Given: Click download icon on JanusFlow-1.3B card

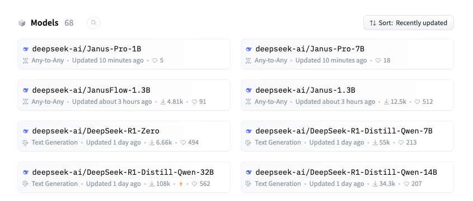Looking at the screenshot, I should [x=163, y=102].
